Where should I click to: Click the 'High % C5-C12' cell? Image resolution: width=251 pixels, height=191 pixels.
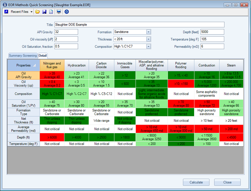click(102, 94)
